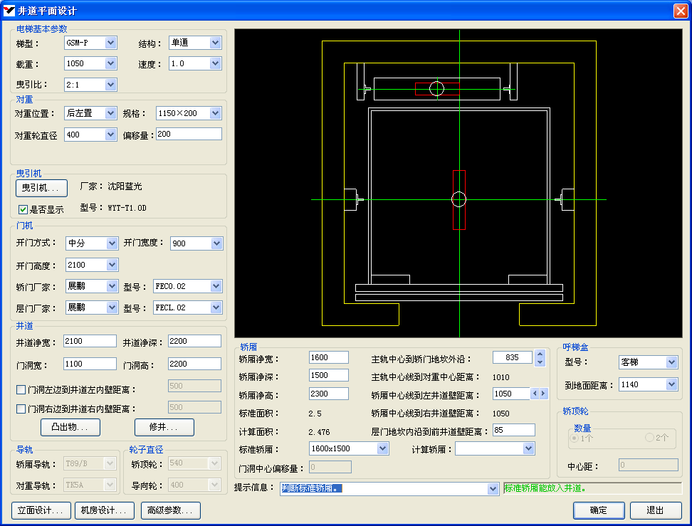
Task: Click the down arrow of the 835 spinner
Action: pos(540,362)
